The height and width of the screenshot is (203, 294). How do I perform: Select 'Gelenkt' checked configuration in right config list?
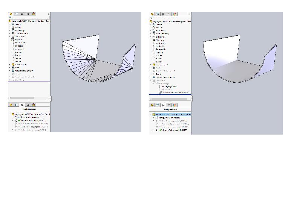click(171, 130)
